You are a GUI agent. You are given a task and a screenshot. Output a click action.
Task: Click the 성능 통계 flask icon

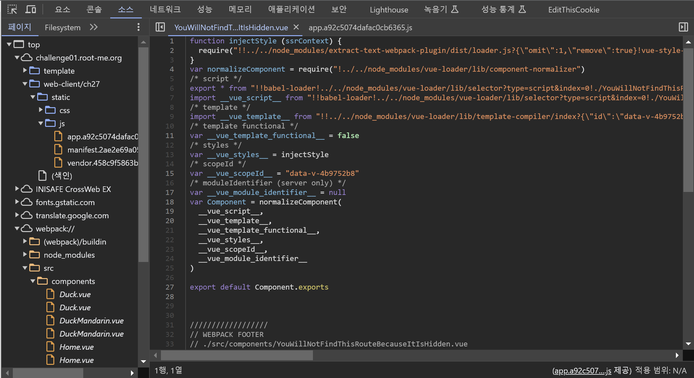click(x=522, y=9)
